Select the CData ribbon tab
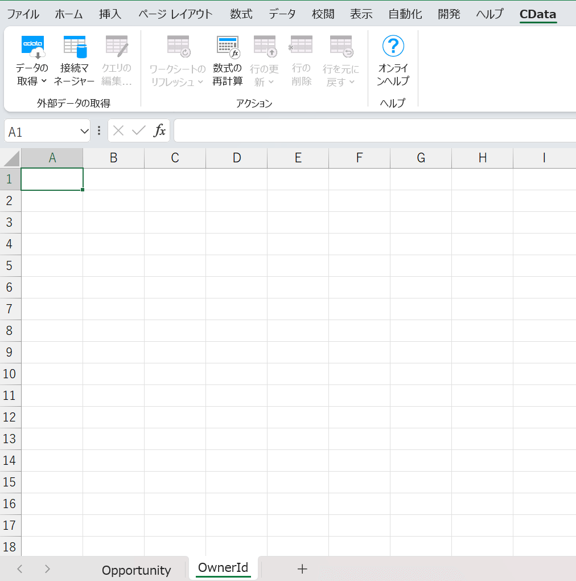This screenshot has width=576, height=581. (538, 14)
